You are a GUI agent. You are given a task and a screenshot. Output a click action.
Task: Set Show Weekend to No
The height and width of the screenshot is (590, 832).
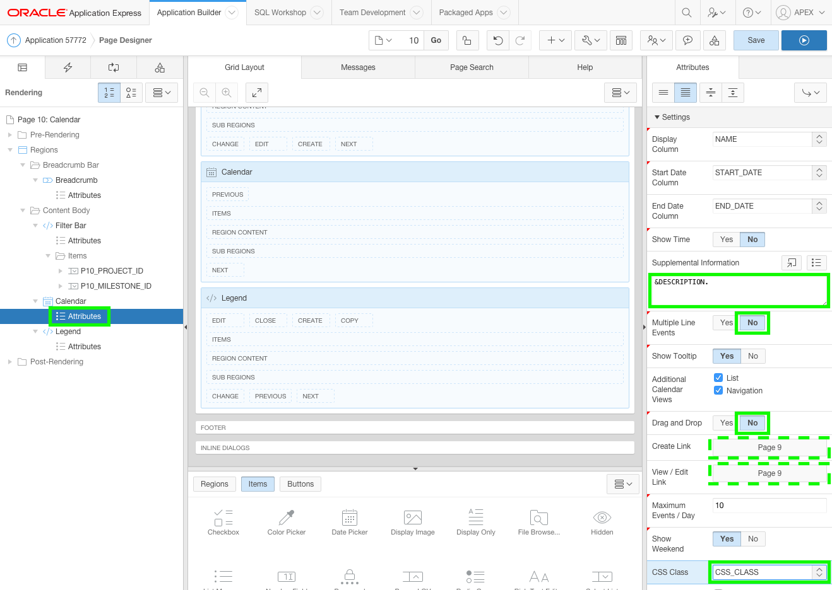(752, 539)
